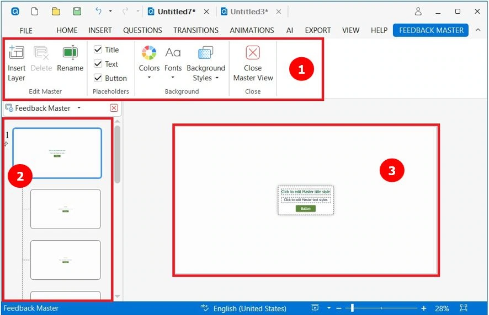Select the second layout thumbnail
Screen dimensions: 489x315
[x=66, y=209]
